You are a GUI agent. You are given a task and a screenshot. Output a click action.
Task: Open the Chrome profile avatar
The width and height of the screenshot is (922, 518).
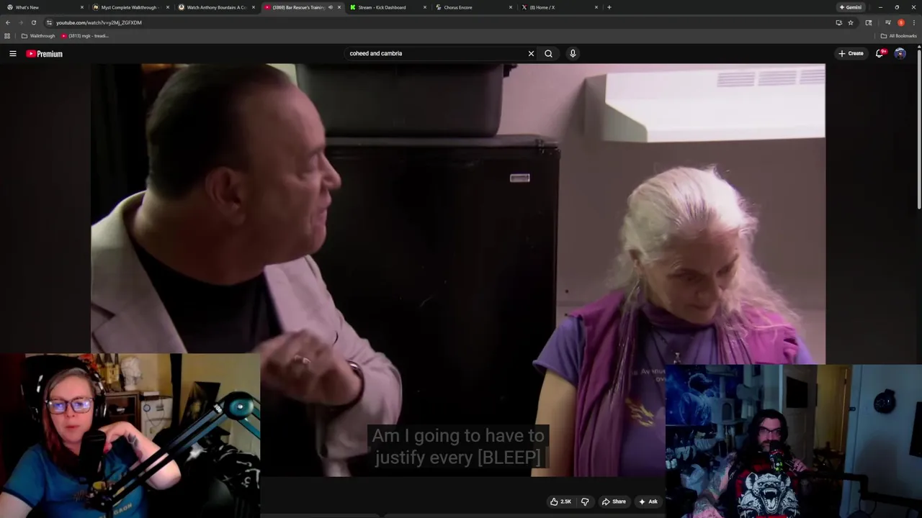click(900, 22)
